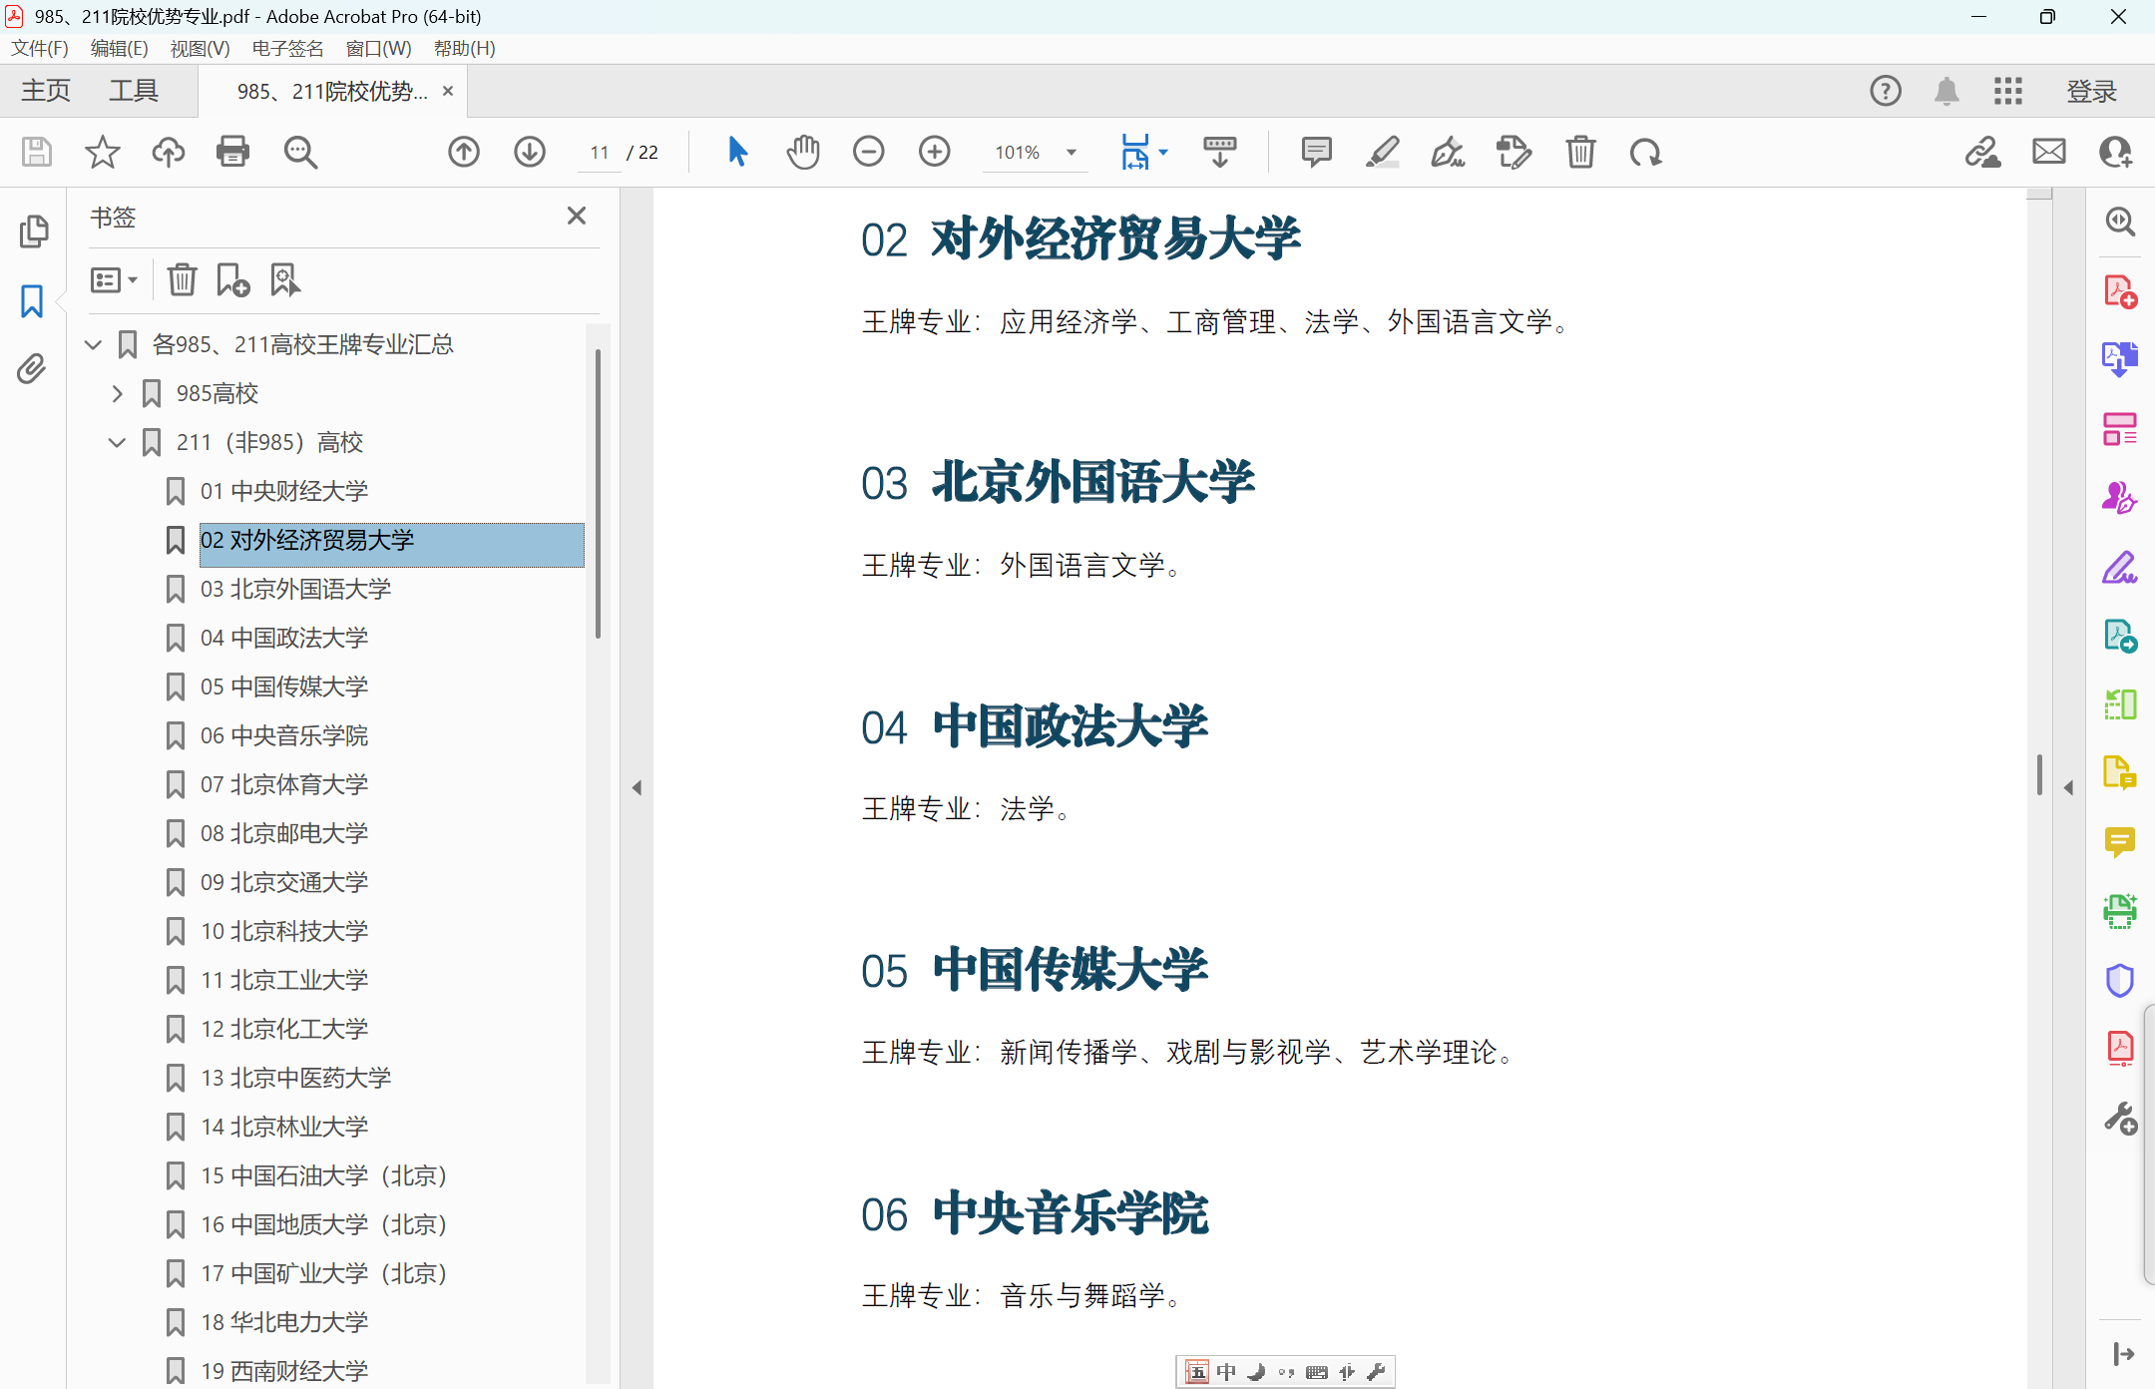Open the Organize Pages tool
Image resolution: width=2155 pixels, height=1389 pixels.
point(2121,429)
